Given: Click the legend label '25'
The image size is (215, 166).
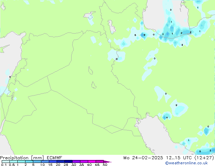Looking at the screenshot, I should pyautogui.click(x=66, y=165).
